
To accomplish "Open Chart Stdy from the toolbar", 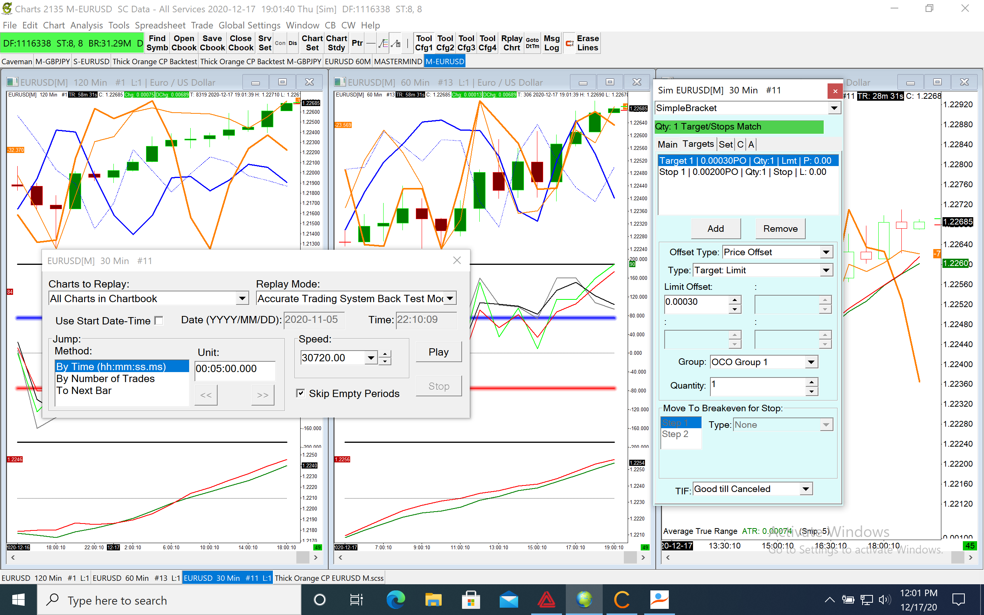I will [336, 43].
